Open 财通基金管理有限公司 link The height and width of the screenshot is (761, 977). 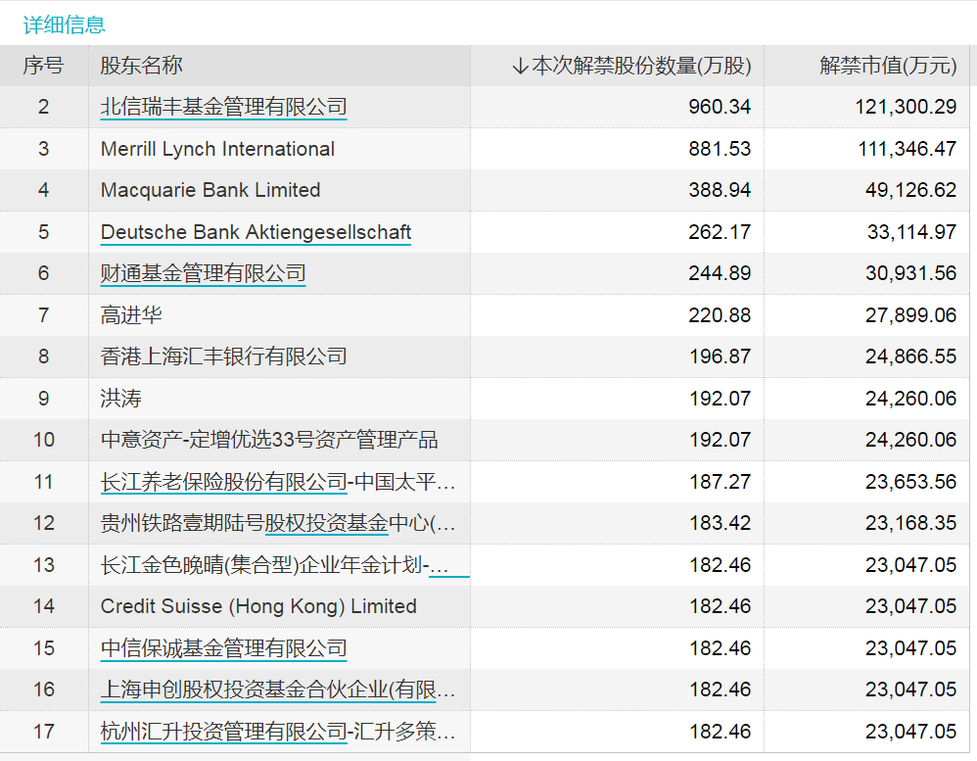click(203, 273)
